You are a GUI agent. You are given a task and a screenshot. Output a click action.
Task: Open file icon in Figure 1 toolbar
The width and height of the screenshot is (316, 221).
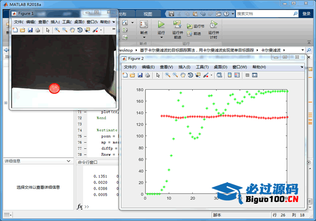click(x=23, y=30)
